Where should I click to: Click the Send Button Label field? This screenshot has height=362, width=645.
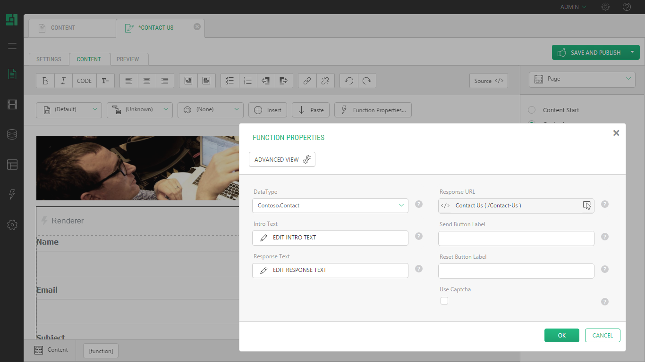click(516, 239)
